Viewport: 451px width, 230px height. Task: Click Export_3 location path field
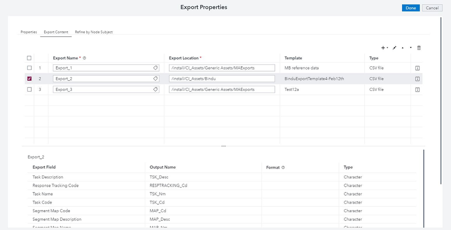[222, 90]
